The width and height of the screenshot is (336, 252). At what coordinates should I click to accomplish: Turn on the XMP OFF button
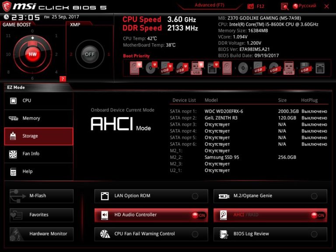click(90, 54)
